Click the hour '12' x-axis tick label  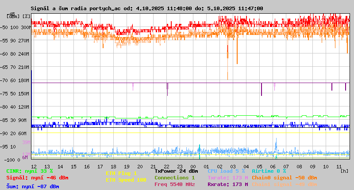coord(34,167)
